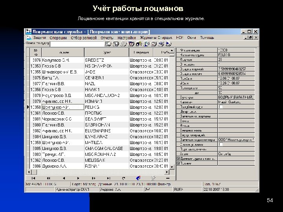Image resolution: width=283 pixels, height=212 pixels.
Task: Expand the Данные судна в квитанции group
Action: (178, 159)
